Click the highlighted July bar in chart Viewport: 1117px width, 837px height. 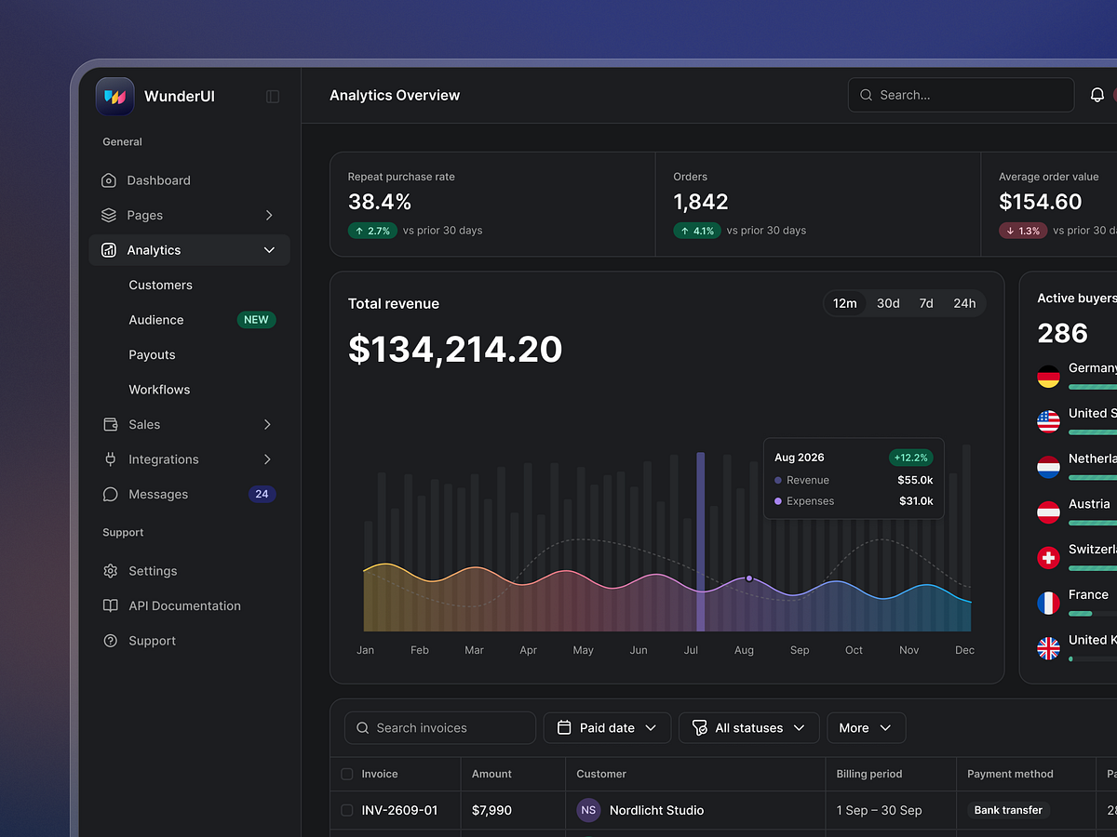pyautogui.click(x=700, y=541)
